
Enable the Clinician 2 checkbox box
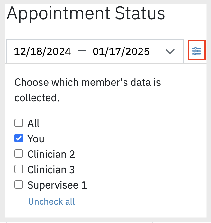[x=19, y=154]
